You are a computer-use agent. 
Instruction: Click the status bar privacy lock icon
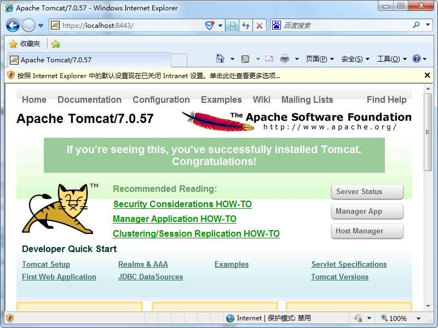358,318
